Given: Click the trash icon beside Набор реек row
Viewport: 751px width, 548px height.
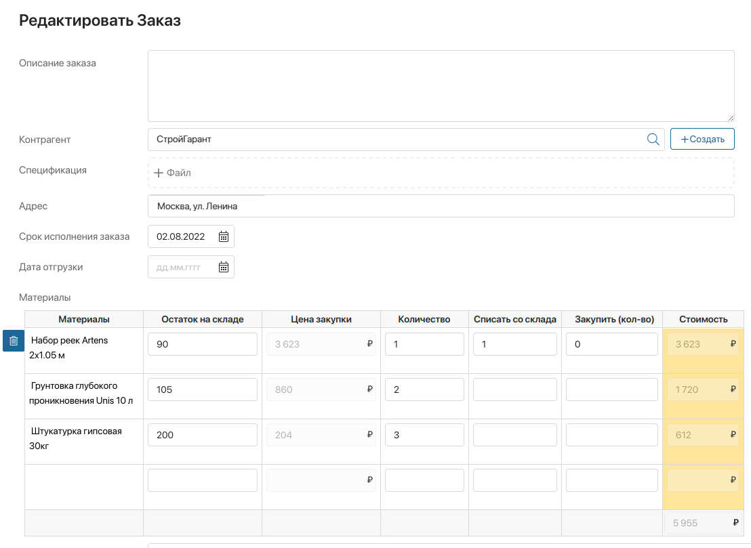Looking at the screenshot, I should pos(14,341).
